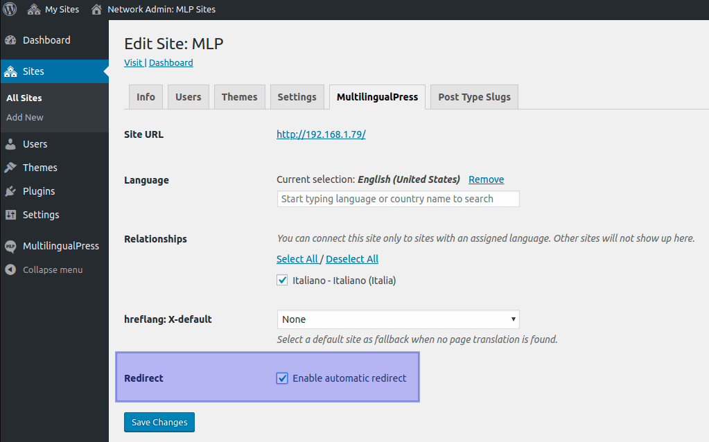Click the Dashboard gauge icon in sidebar
This screenshot has height=442, width=709.
tap(10, 40)
